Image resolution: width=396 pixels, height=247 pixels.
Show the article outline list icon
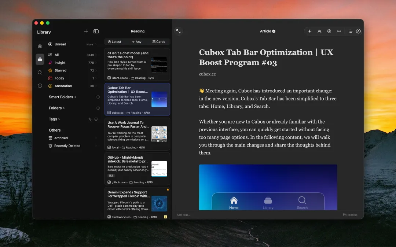pyautogui.click(x=350, y=31)
